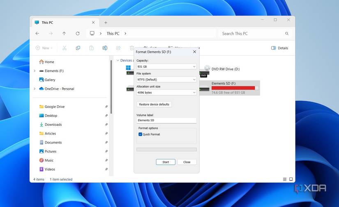
Task: Open the Capacity dropdown
Action: click(166, 67)
